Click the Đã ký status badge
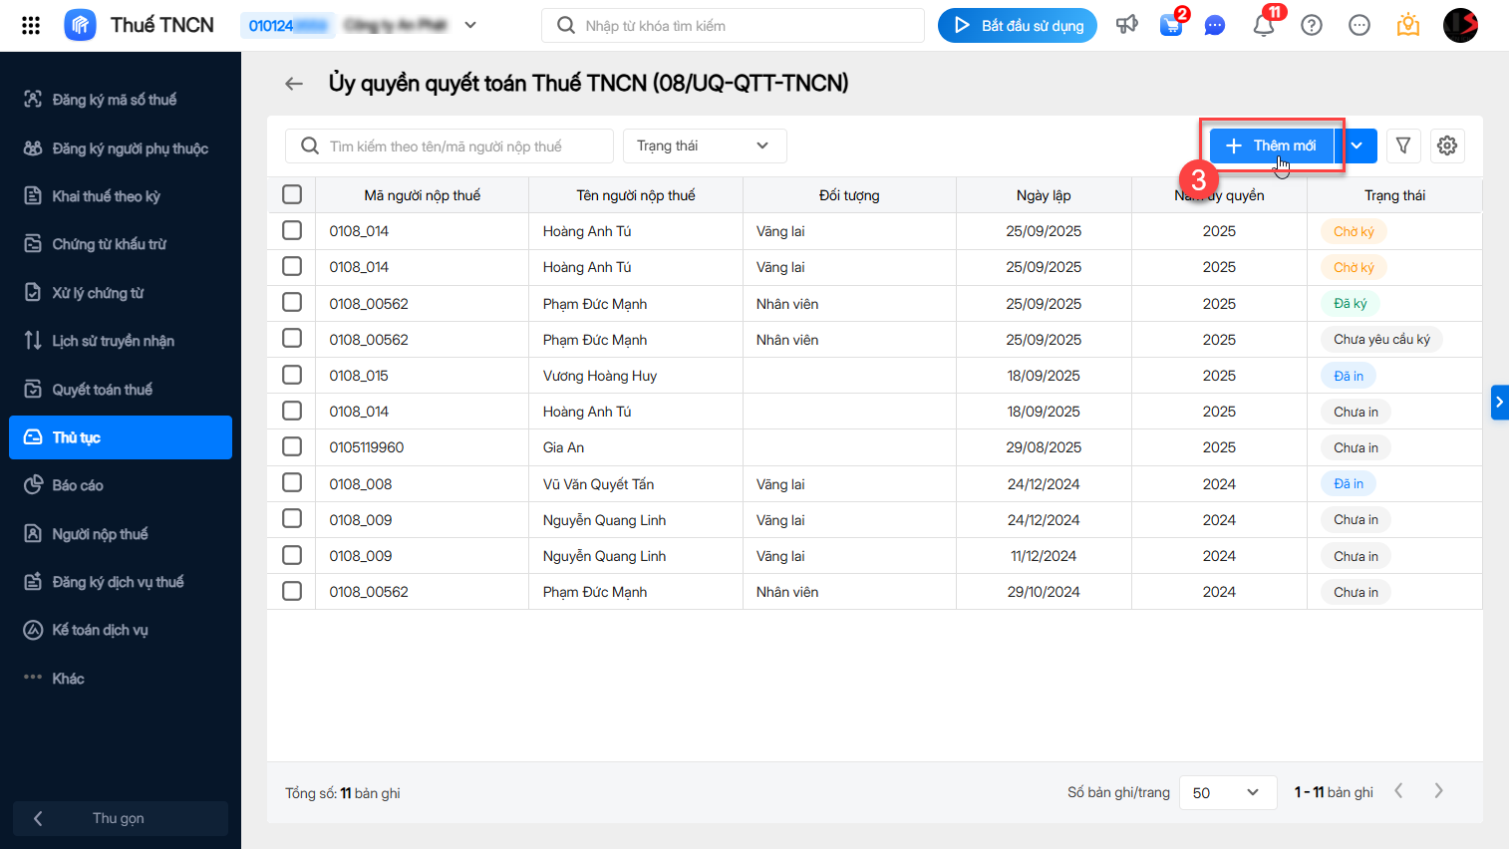1509x849 pixels. (x=1351, y=304)
